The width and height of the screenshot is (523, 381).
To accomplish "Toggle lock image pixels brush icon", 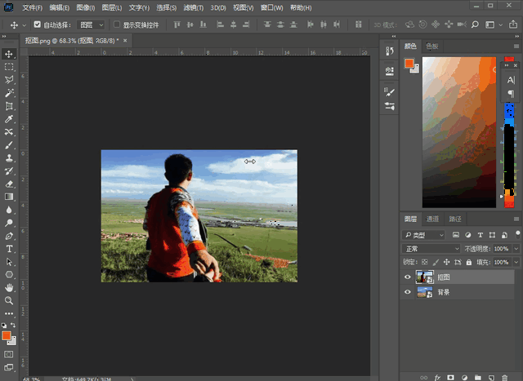I will coord(436,262).
